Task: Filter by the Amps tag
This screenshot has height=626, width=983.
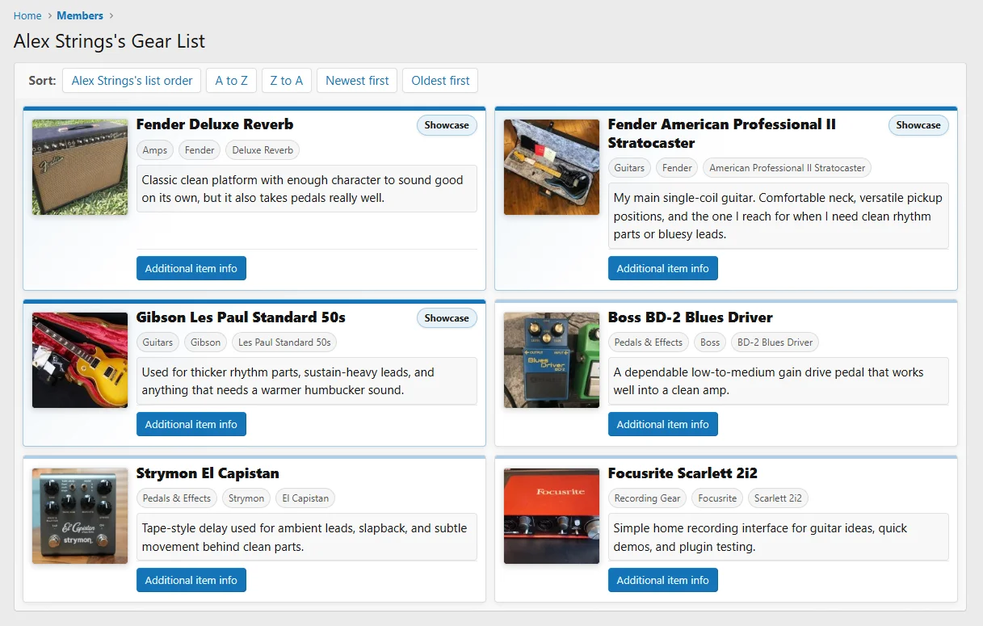Action: 155,150
